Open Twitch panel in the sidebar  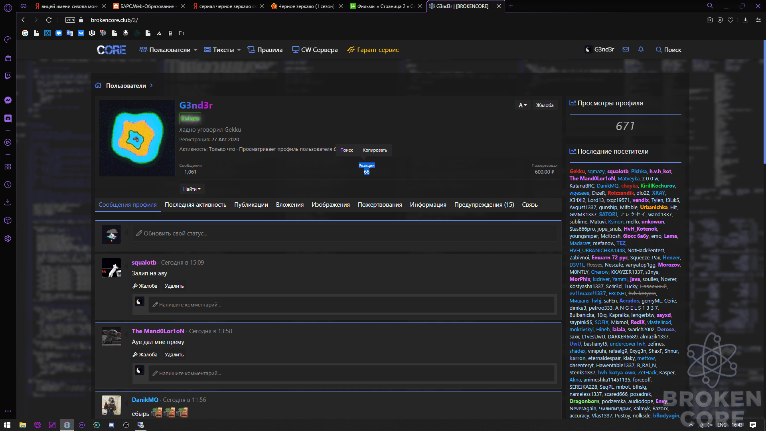(8, 76)
